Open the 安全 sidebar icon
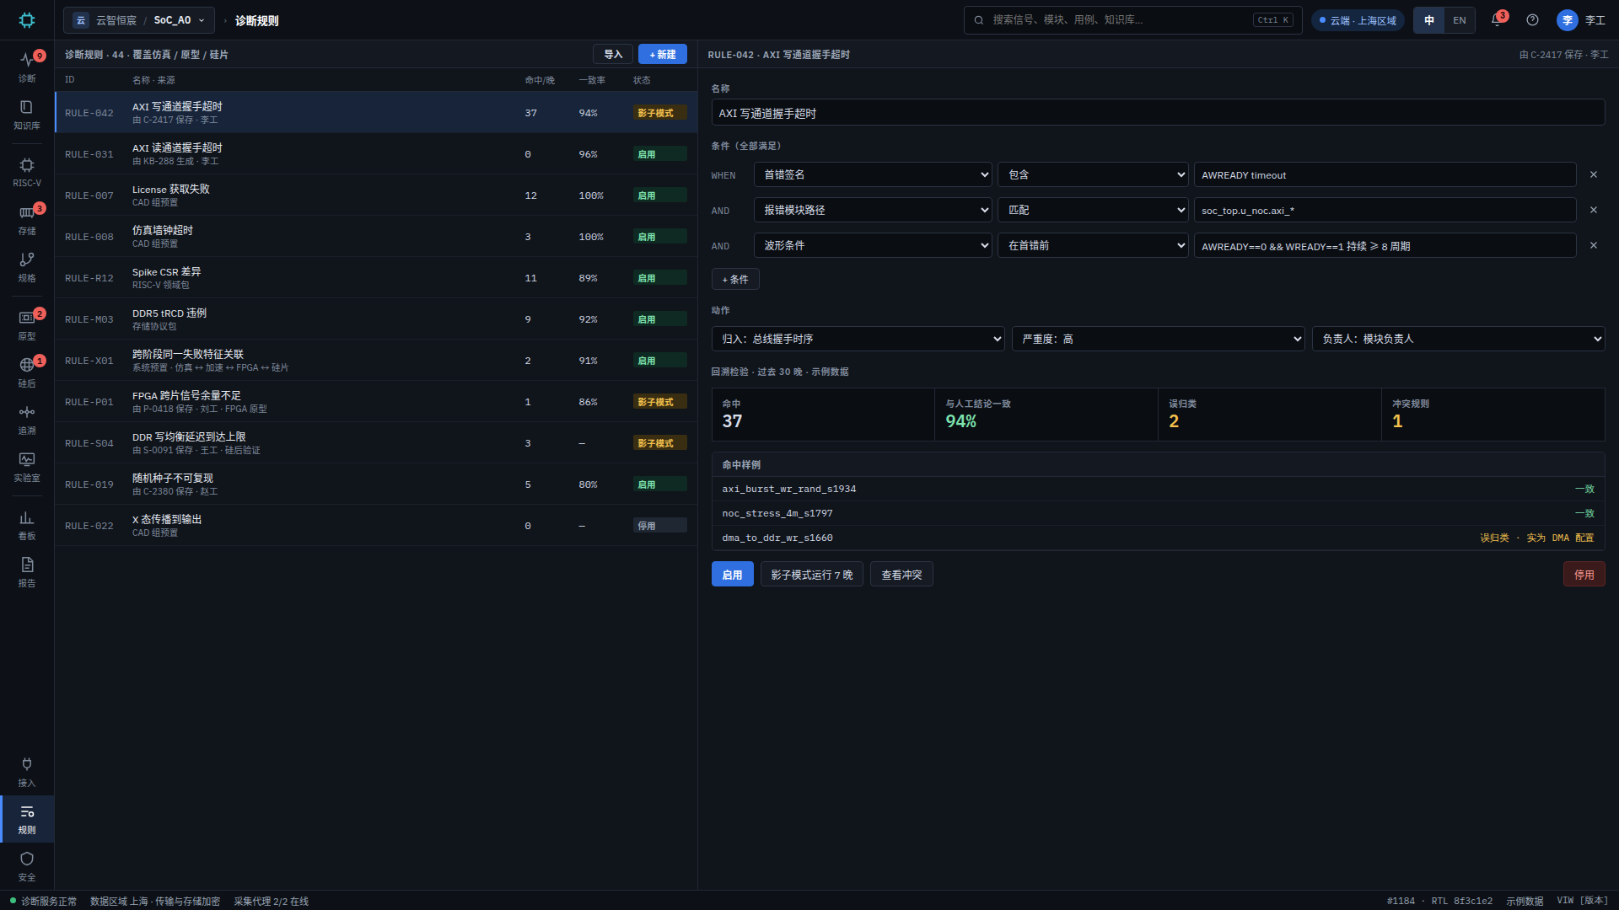Image resolution: width=1619 pixels, height=910 pixels. pos(27,866)
